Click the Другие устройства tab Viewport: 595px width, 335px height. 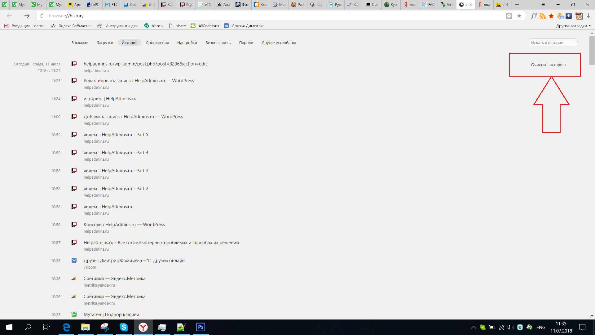click(279, 42)
